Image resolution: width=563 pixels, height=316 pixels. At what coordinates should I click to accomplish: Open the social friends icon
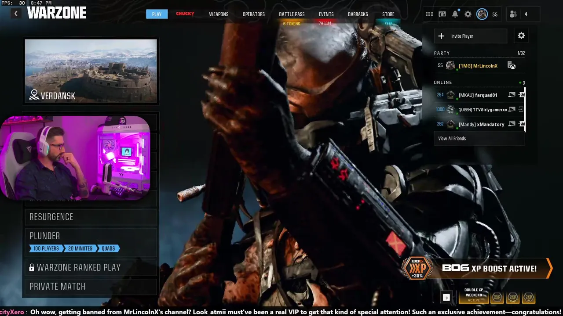513,14
